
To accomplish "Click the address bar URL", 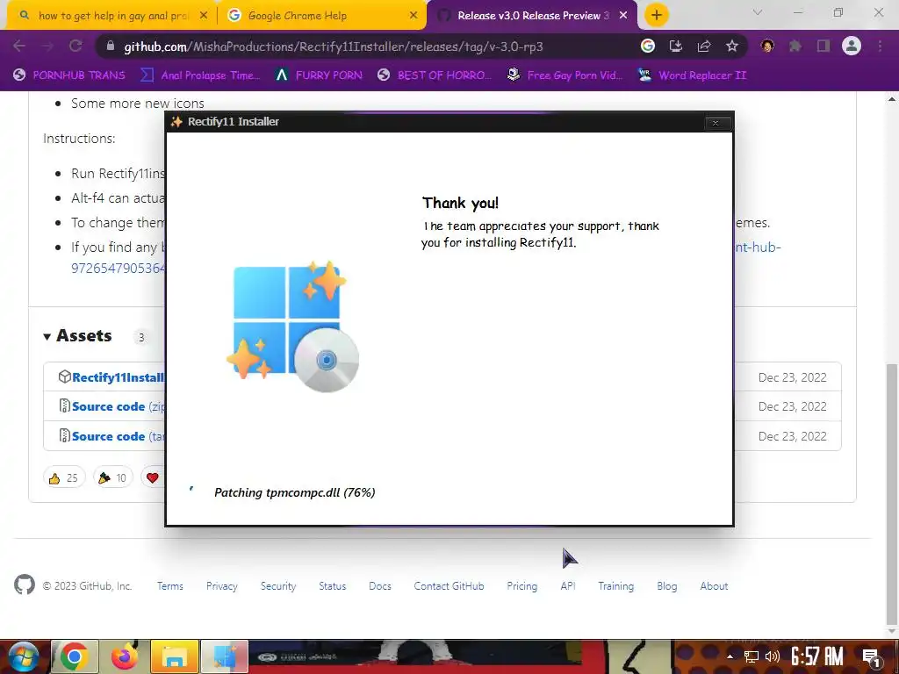I will [x=333, y=47].
